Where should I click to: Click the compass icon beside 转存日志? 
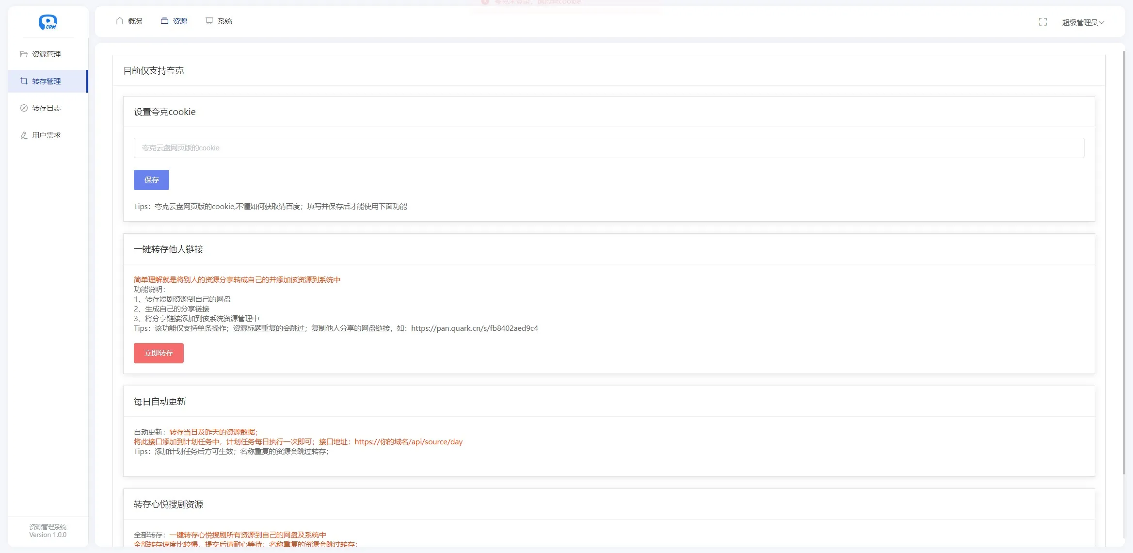click(x=24, y=108)
